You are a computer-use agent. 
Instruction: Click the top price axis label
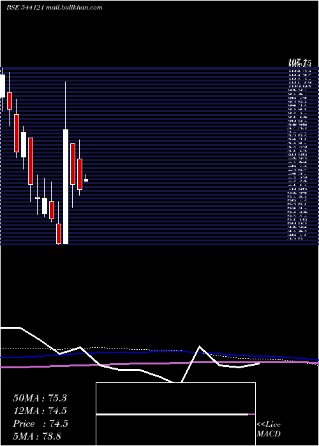[x=300, y=62]
